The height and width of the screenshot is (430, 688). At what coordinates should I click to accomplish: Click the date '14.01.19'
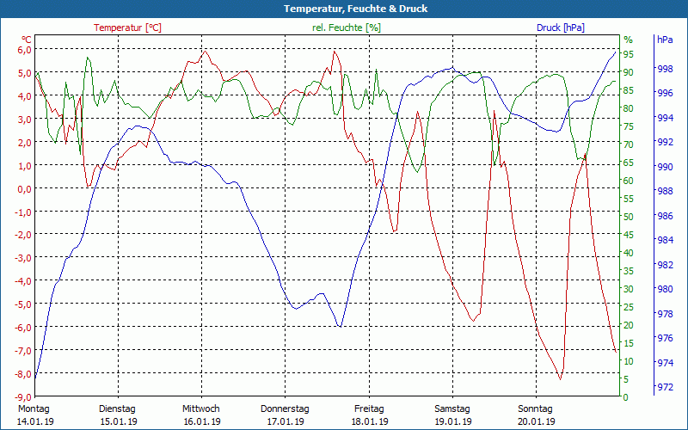coord(35,421)
